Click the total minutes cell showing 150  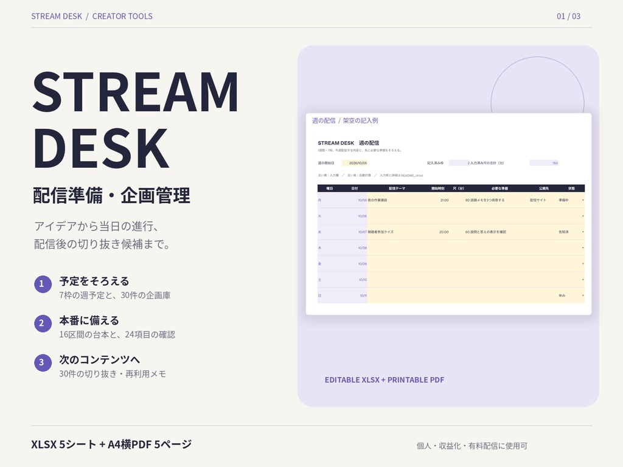[x=544, y=163]
